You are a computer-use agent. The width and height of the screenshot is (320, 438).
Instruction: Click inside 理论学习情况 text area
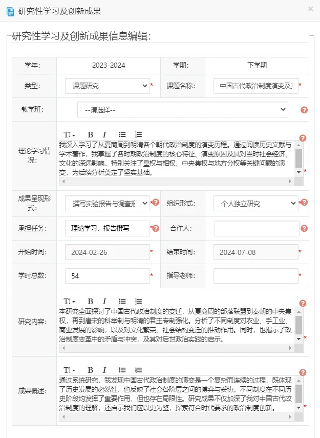(177, 158)
